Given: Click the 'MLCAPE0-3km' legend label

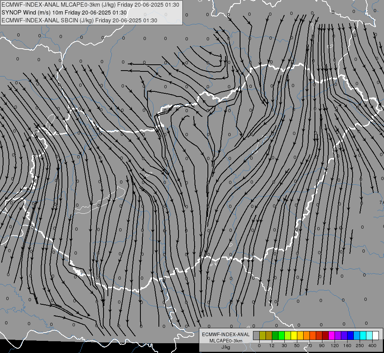Looking at the screenshot, I should (x=226, y=341).
